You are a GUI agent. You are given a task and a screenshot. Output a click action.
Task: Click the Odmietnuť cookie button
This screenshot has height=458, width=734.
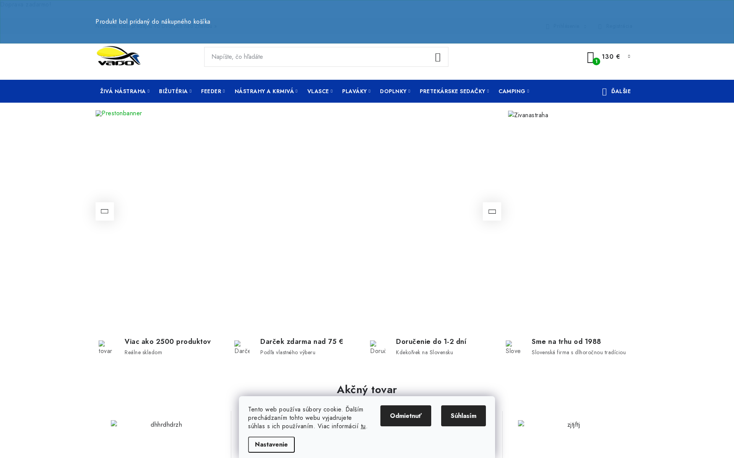coord(406,416)
